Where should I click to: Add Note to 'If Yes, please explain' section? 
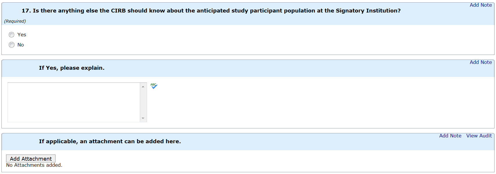coord(481,62)
